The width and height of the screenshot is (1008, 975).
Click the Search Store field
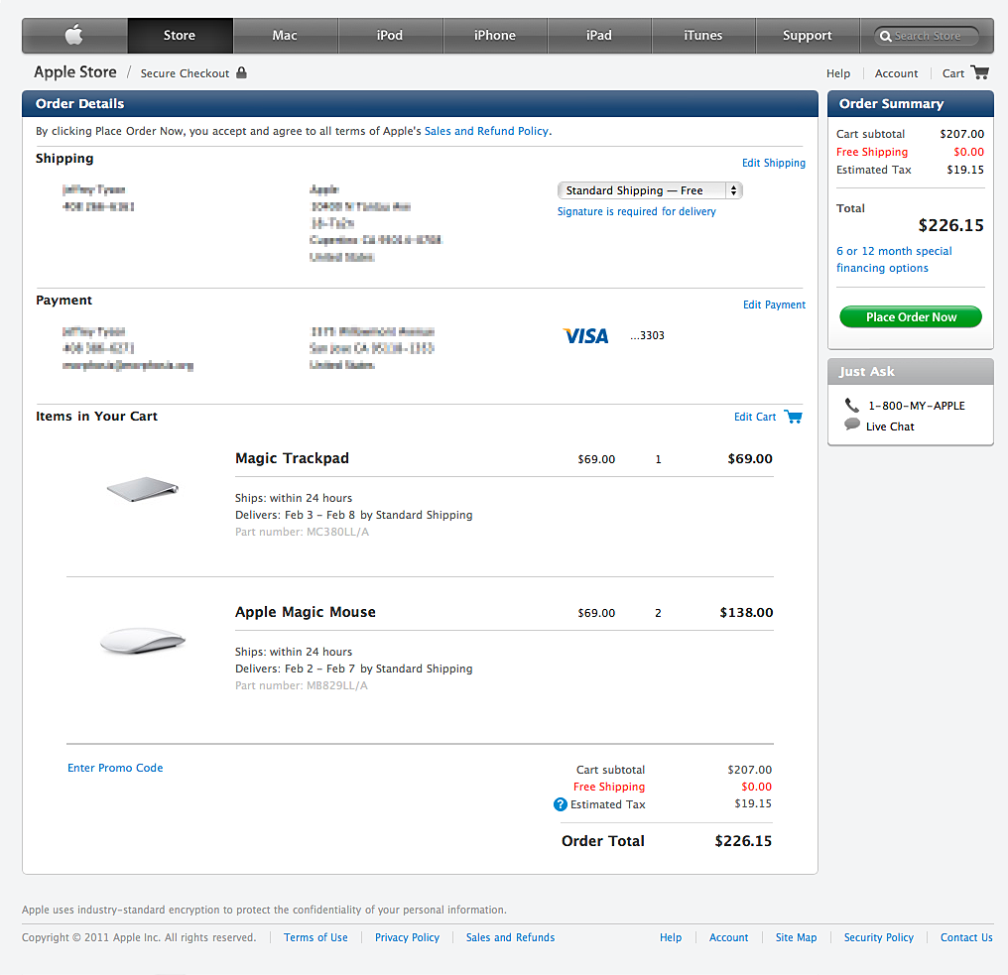coord(927,36)
